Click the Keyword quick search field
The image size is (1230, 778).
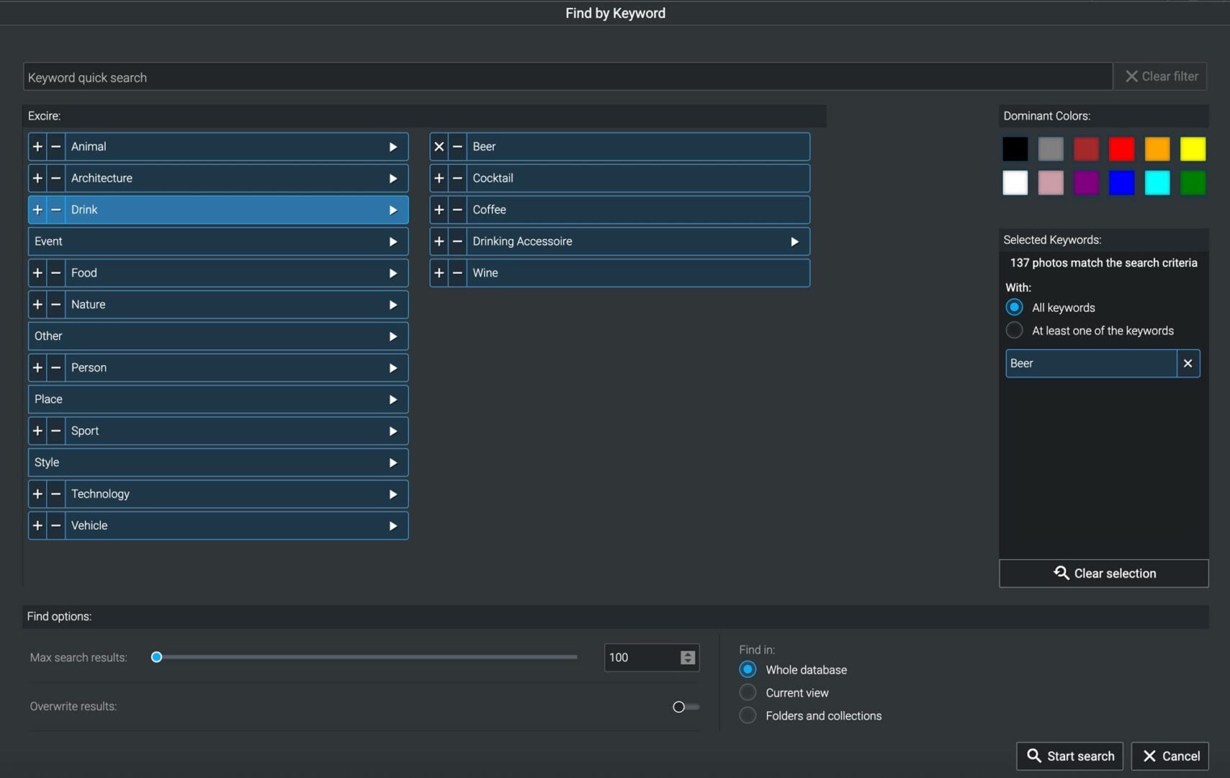(x=567, y=77)
